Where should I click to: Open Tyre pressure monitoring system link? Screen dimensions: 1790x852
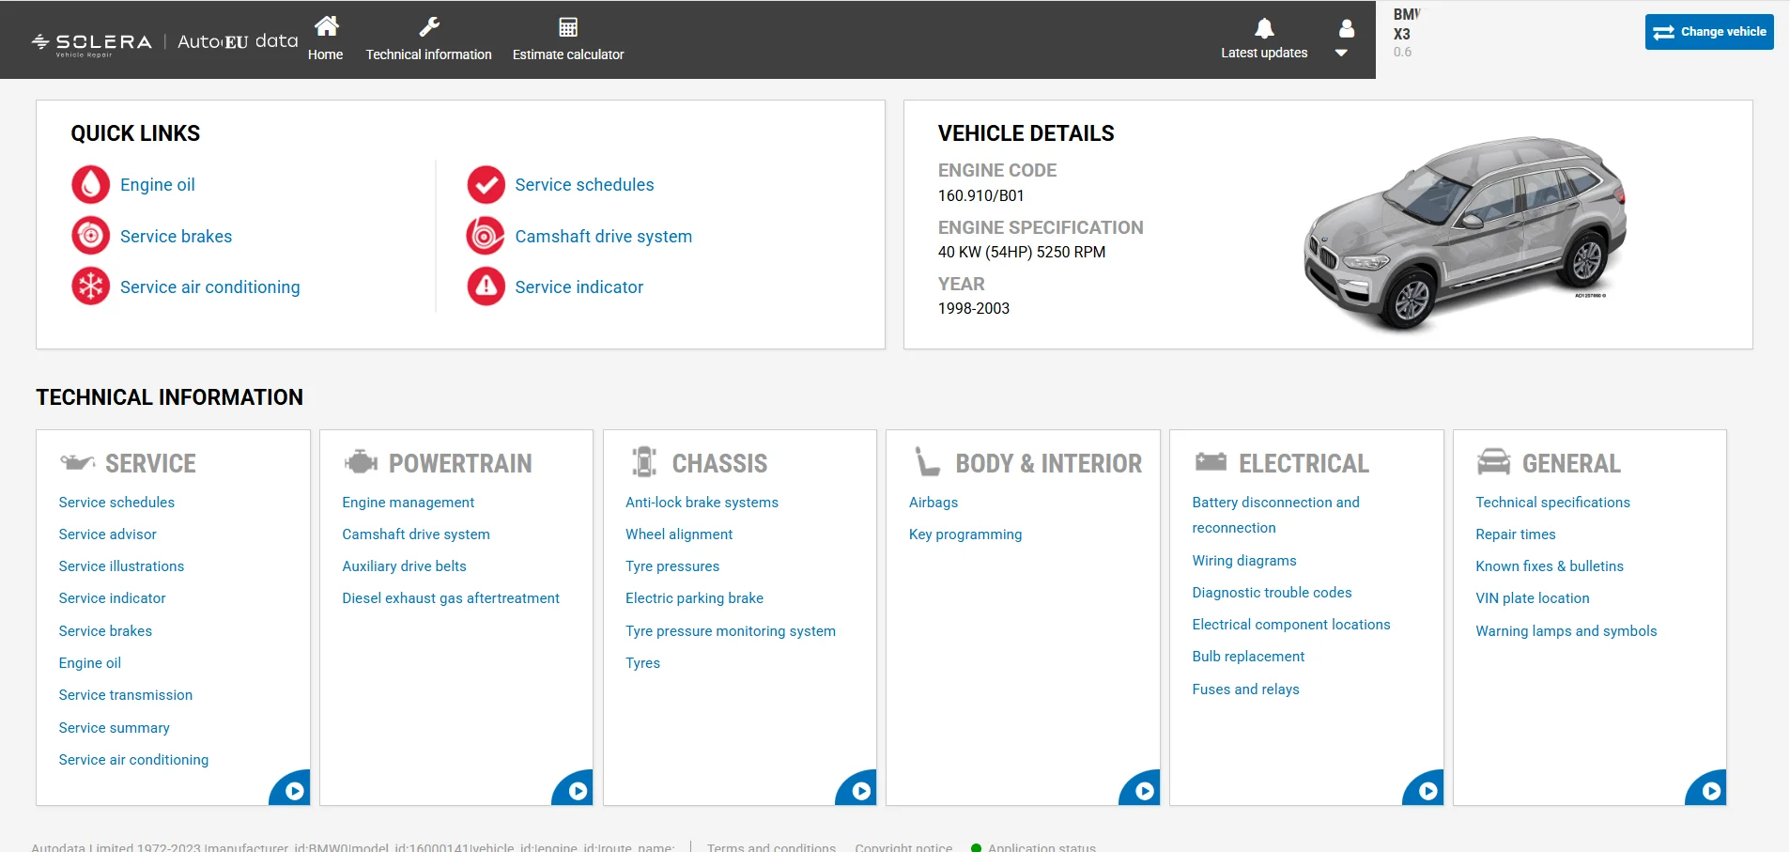point(731,631)
